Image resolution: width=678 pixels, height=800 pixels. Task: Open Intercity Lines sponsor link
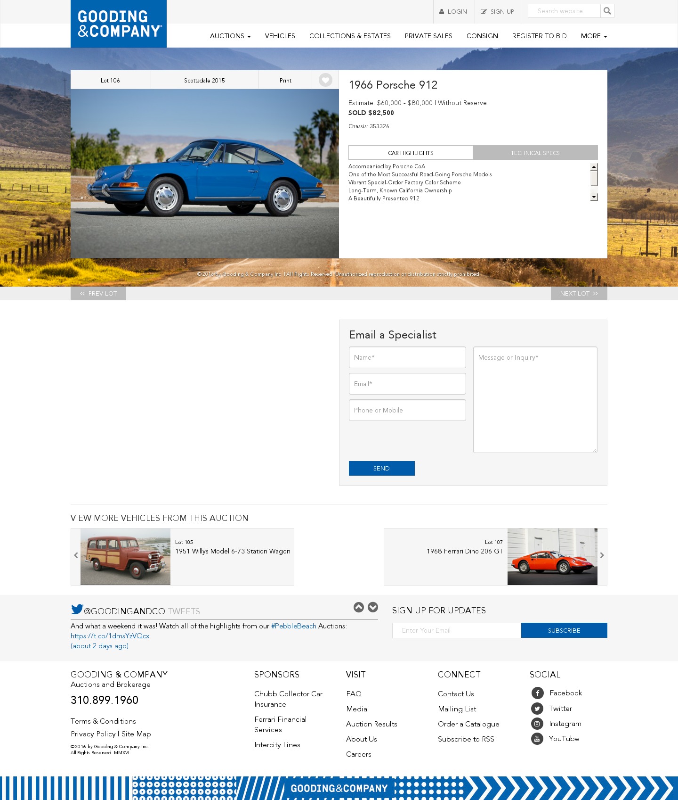(x=277, y=745)
